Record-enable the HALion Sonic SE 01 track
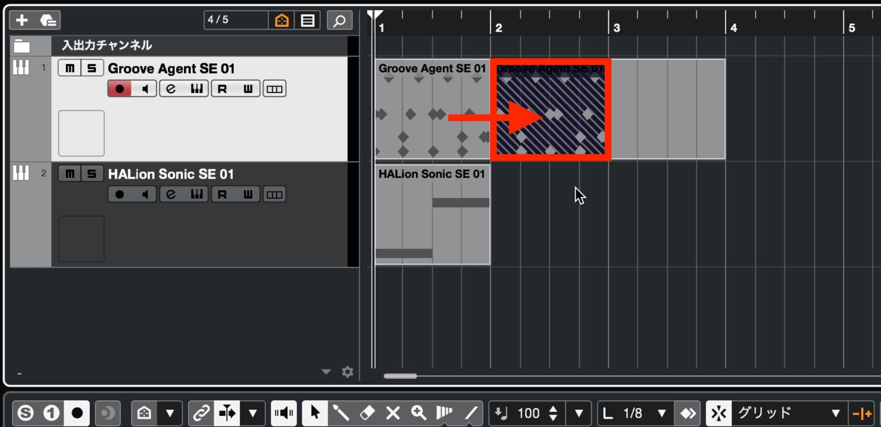Image resolution: width=881 pixels, height=427 pixels. tap(120, 194)
